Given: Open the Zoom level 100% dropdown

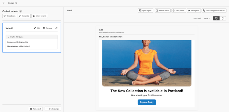Looking at the screenshot, I should pyautogui.click(x=207, y=18).
